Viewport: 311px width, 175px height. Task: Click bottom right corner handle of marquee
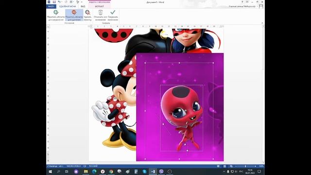[213, 159]
